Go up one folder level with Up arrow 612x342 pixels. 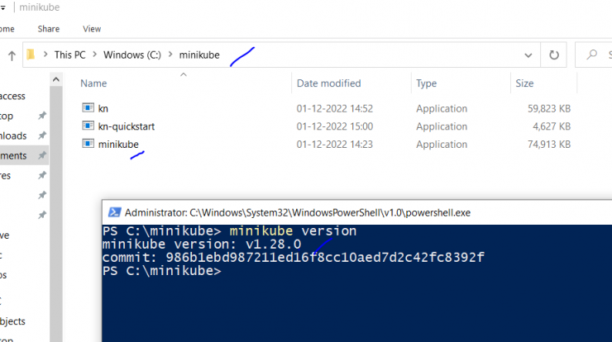(x=12, y=56)
